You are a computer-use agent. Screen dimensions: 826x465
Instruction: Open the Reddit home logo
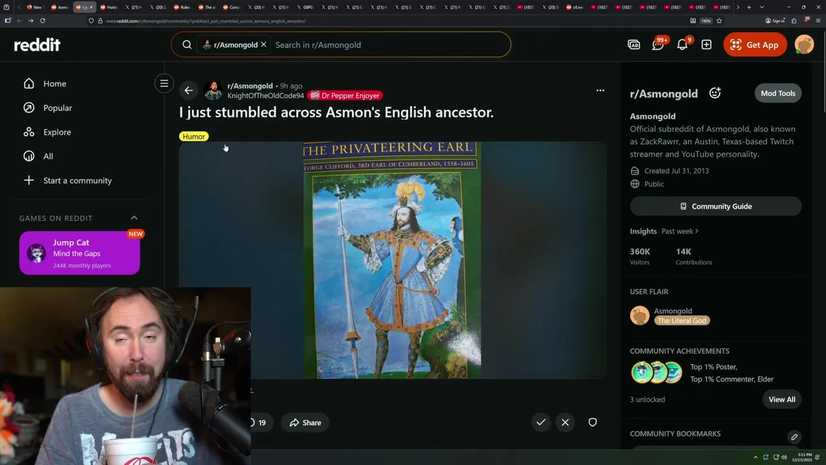tap(37, 45)
